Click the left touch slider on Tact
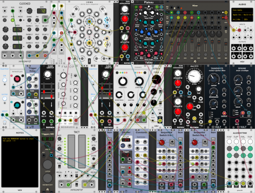This screenshot has width=255, height=193. tap(71, 152)
